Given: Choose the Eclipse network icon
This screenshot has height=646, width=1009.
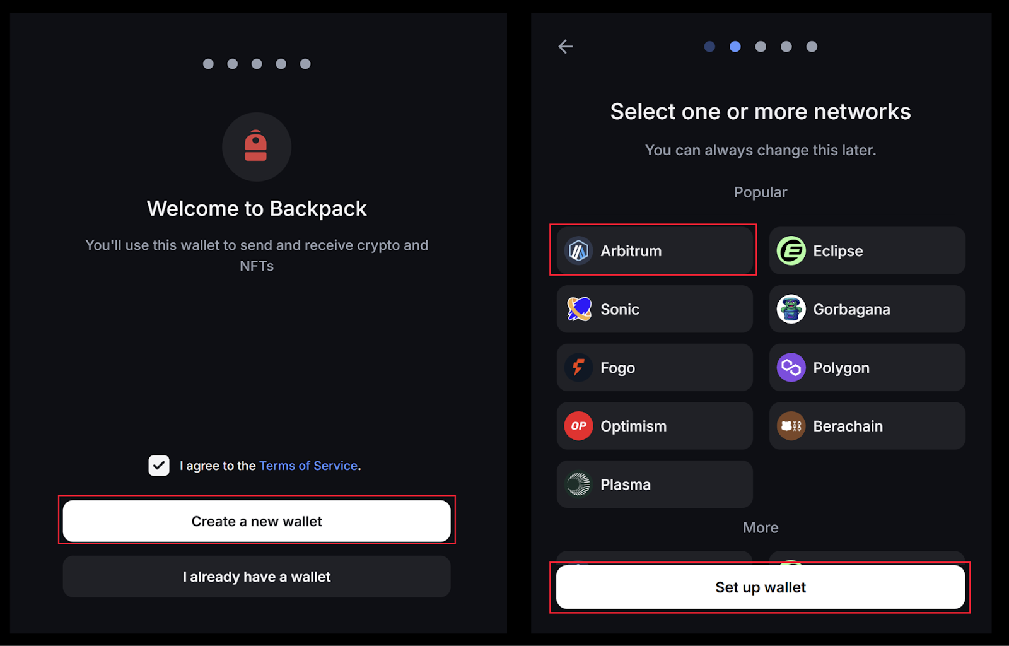Looking at the screenshot, I should point(791,250).
